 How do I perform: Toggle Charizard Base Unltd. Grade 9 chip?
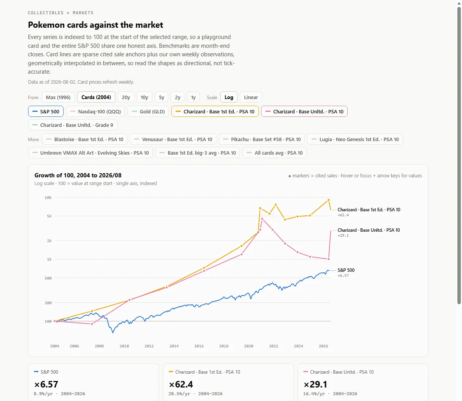pyautogui.click(x=73, y=125)
